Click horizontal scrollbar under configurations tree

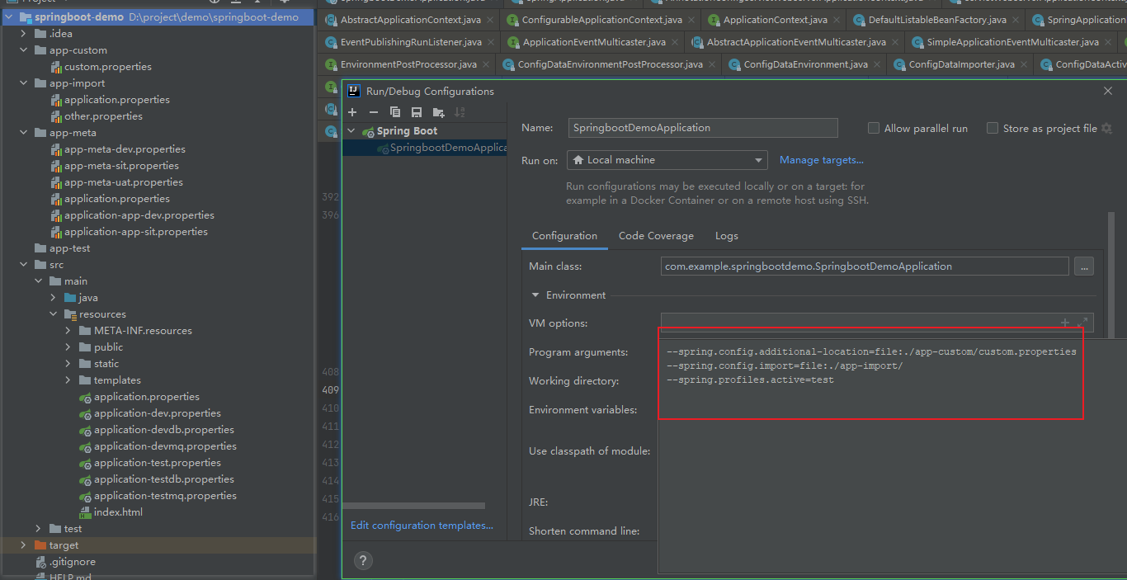[x=413, y=506]
